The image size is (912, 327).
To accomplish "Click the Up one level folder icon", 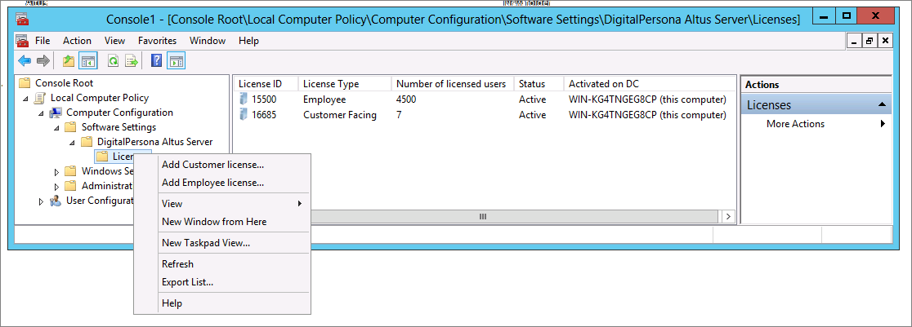I will point(69,60).
